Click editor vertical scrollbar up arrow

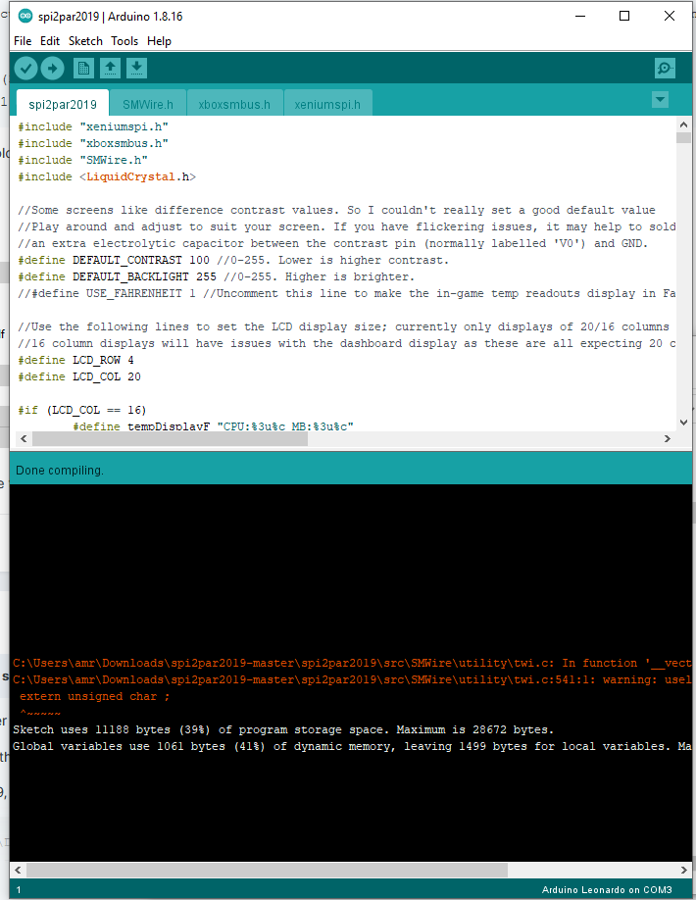coord(683,125)
